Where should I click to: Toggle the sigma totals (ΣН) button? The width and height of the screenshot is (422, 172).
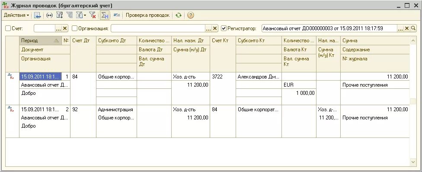[x=105, y=15]
